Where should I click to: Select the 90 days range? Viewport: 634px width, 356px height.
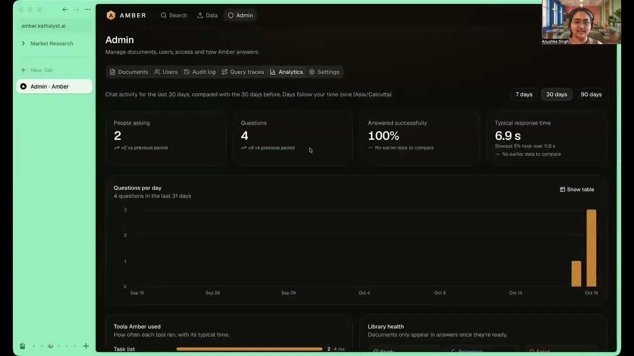click(591, 94)
